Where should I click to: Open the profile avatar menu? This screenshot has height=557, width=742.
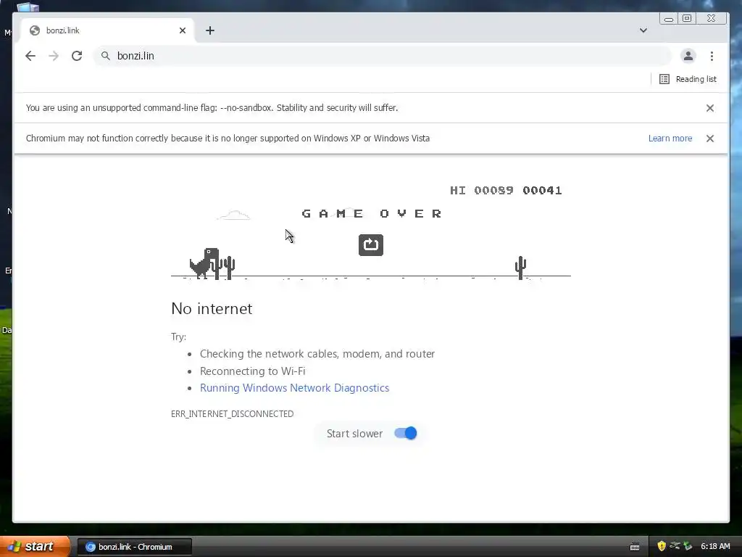[x=688, y=56]
